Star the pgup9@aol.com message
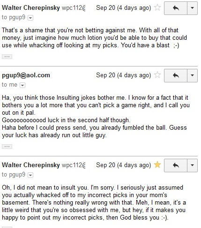 157,75
